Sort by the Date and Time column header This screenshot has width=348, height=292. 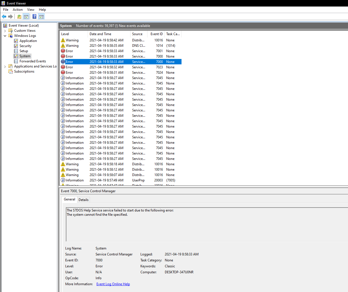pyautogui.click(x=109, y=34)
